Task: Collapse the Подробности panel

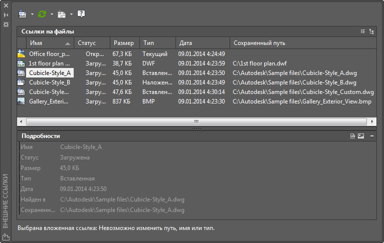Action: [x=372, y=136]
